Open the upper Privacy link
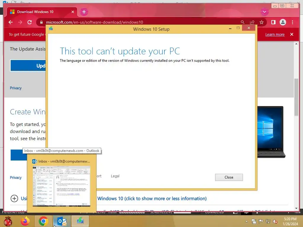 16,88
